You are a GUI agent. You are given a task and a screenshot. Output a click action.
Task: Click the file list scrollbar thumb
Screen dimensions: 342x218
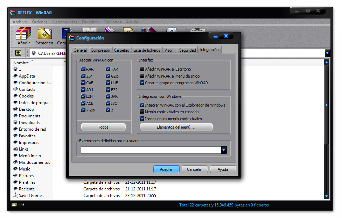[327, 105]
